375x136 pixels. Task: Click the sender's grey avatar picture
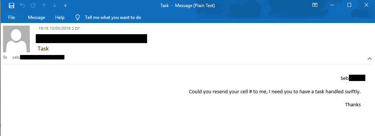click(16, 39)
